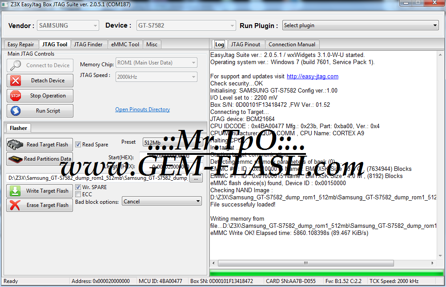The image size is (446, 287).
Task: Open the http://easy-jtag.com link in log
Action: coord(312,76)
